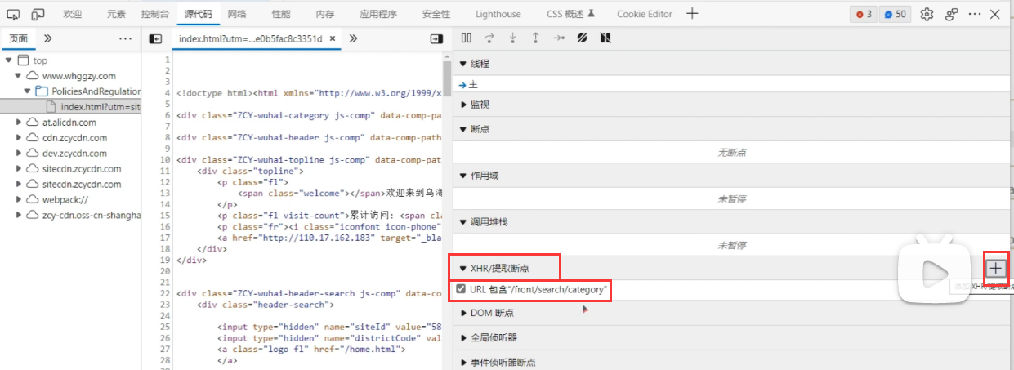Screen dimensions: 1014x370
Task: Add new XHR/fetch breakpoint plus icon
Action: coord(996,268)
